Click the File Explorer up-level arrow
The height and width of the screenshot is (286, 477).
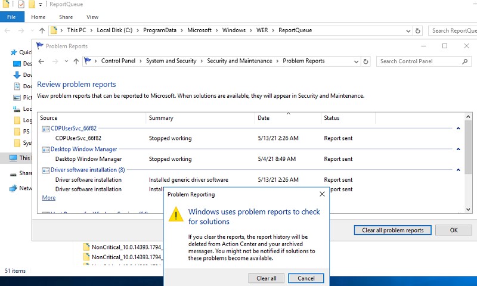(42, 30)
